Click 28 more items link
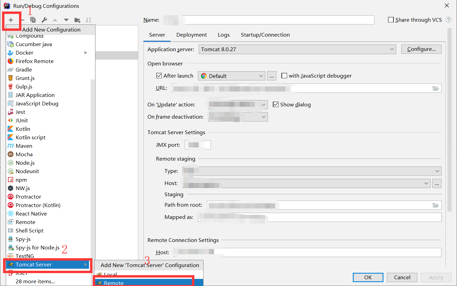The width and height of the screenshot is (457, 286). (35, 281)
